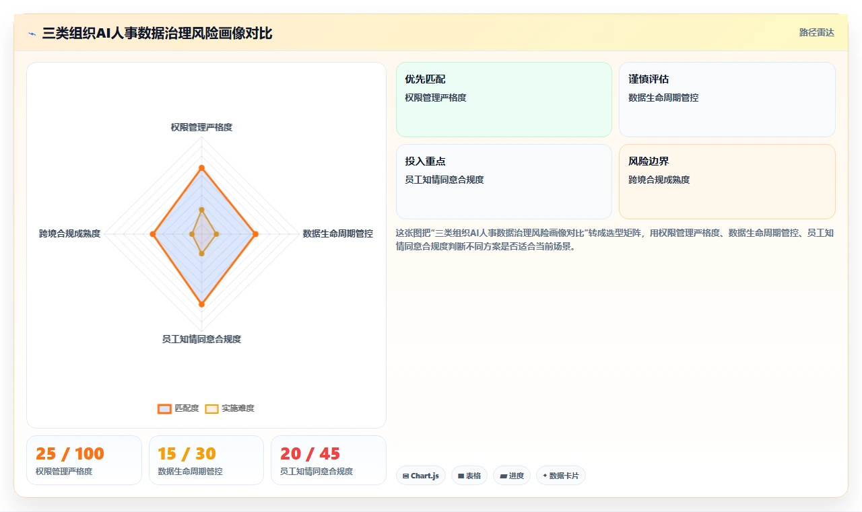This screenshot has height=512, width=862.
Task: Select the 表格 tag chip
Action: tap(469, 476)
